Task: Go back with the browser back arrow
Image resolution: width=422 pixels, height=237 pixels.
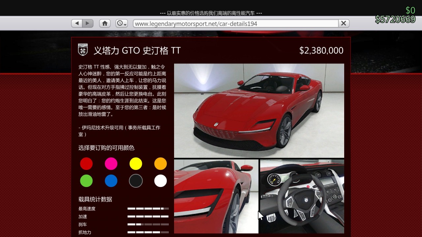Action: [x=77, y=23]
